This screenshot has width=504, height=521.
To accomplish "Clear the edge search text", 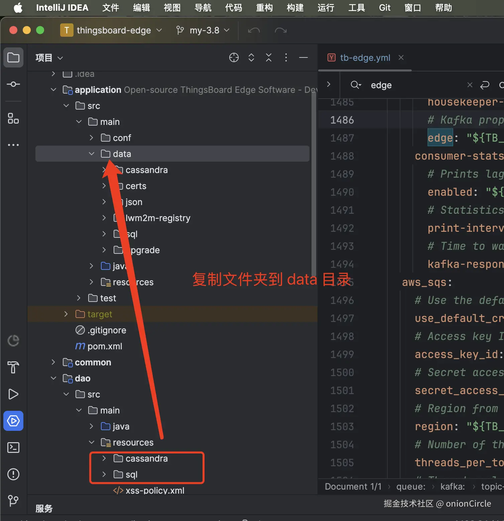I will (x=470, y=85).
